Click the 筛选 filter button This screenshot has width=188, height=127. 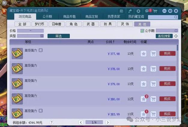coord(59,36)
